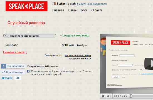Play the video with bottom play button

pyautogui.click(x=103, y=96)
